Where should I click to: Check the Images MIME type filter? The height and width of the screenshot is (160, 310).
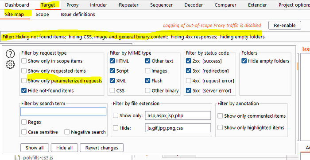coord(147,71)
